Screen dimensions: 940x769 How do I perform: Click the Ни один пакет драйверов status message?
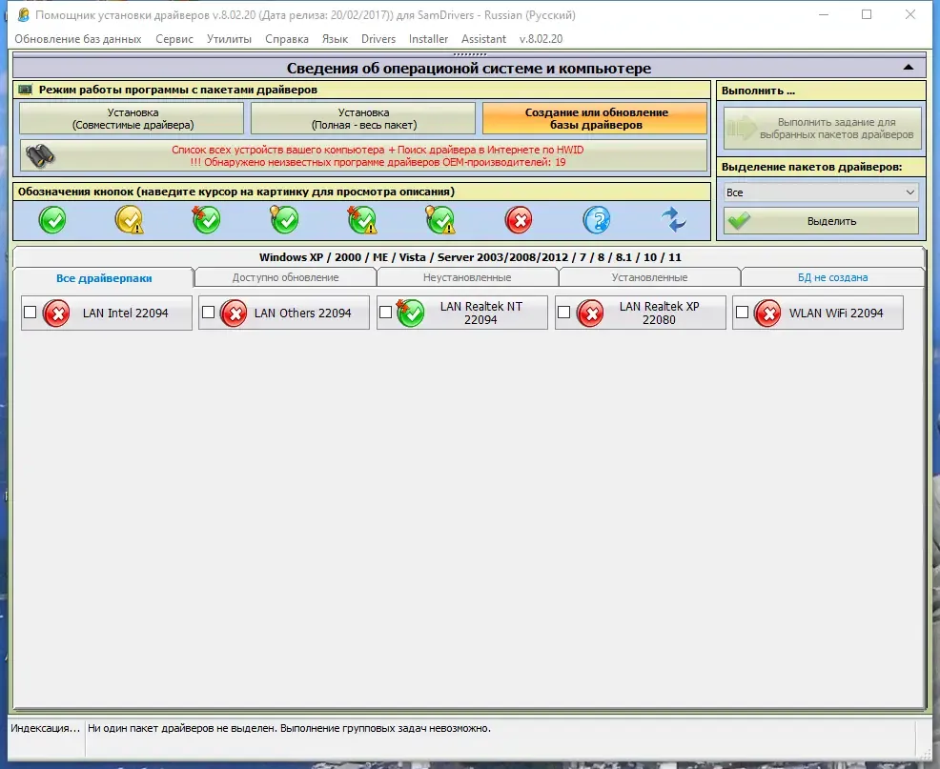289,728
